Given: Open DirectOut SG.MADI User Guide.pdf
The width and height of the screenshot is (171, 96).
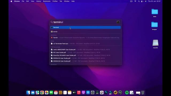Looking at the screenshot, I should (x=85, y=55).
